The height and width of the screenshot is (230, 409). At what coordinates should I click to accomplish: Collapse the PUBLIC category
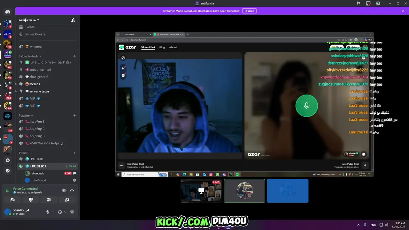click(26, 153)
